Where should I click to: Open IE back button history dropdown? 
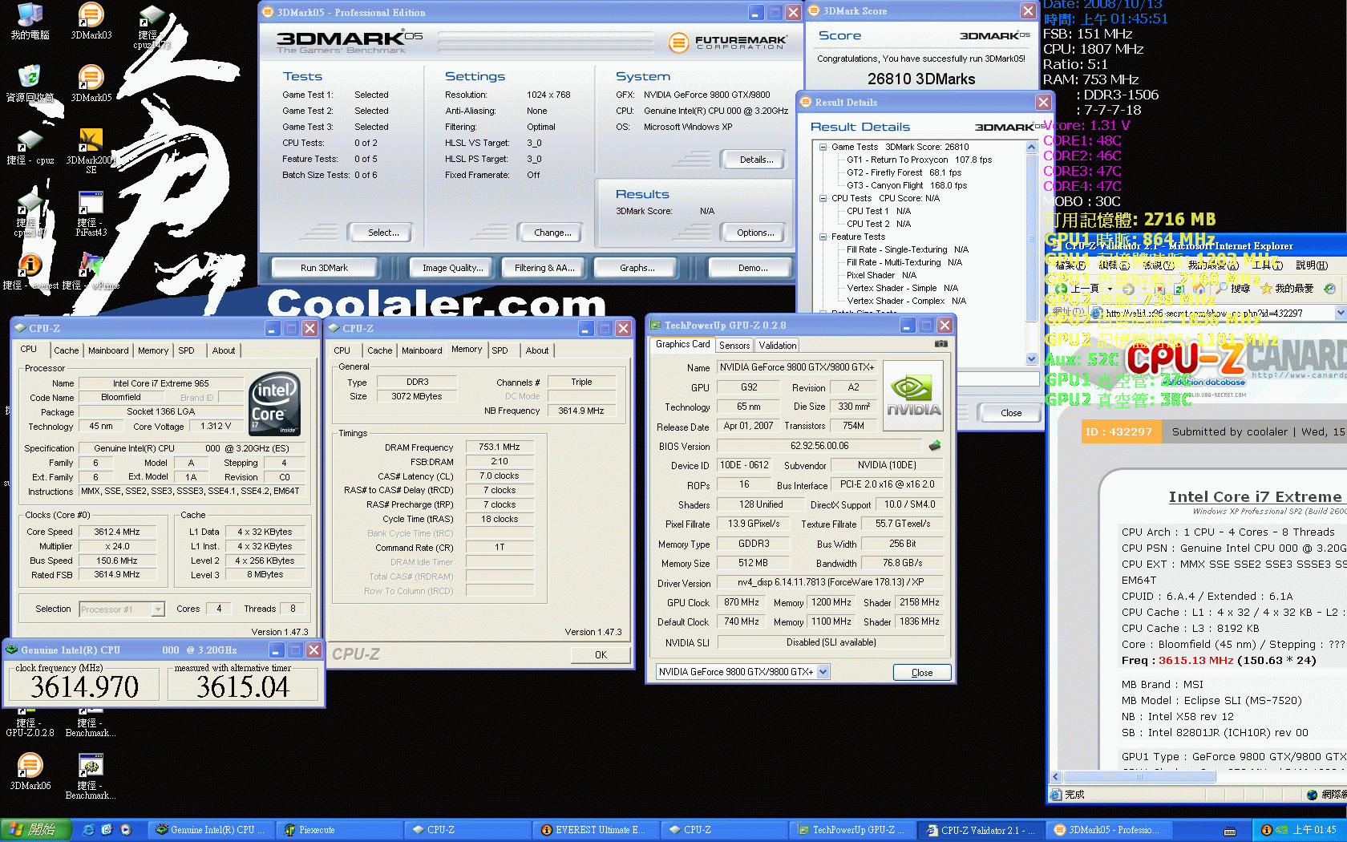coord(1108,289)
